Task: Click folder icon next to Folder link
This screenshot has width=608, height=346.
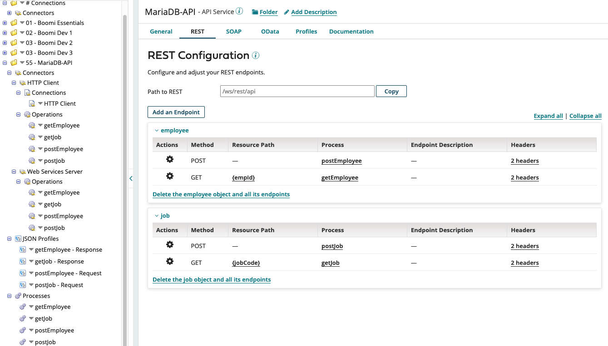Action: point(255,12)
